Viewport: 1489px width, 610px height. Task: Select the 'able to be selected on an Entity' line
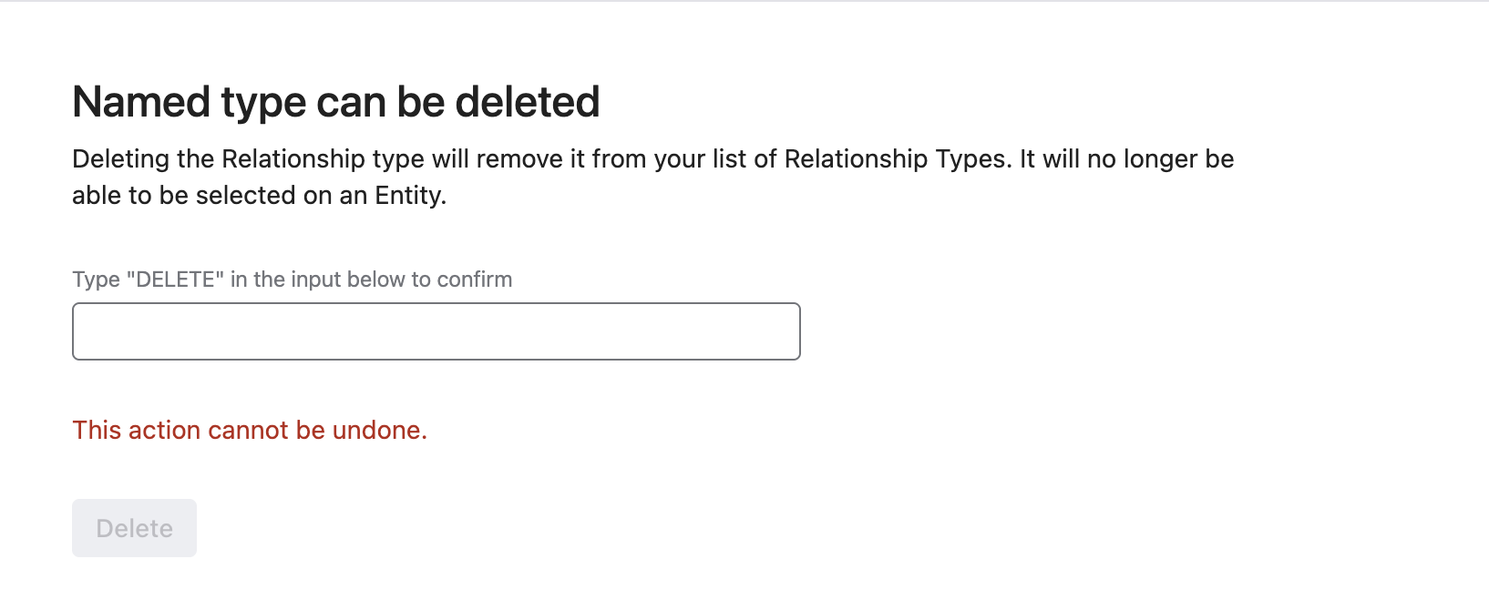[259, 196]
